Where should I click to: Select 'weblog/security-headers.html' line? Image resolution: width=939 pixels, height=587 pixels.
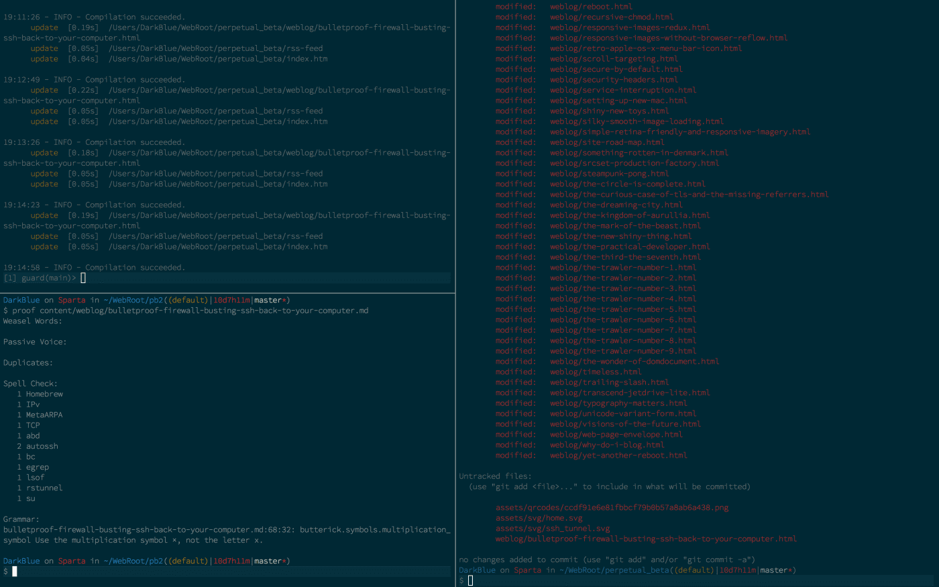614,80
